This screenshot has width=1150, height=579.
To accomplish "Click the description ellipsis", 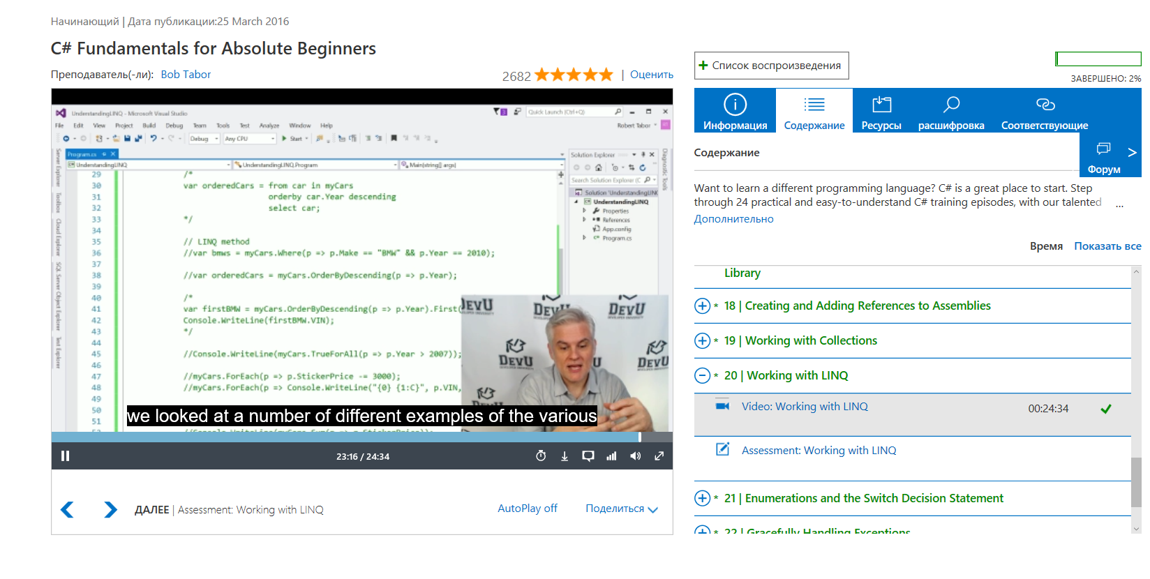I will click(1119, 205).
